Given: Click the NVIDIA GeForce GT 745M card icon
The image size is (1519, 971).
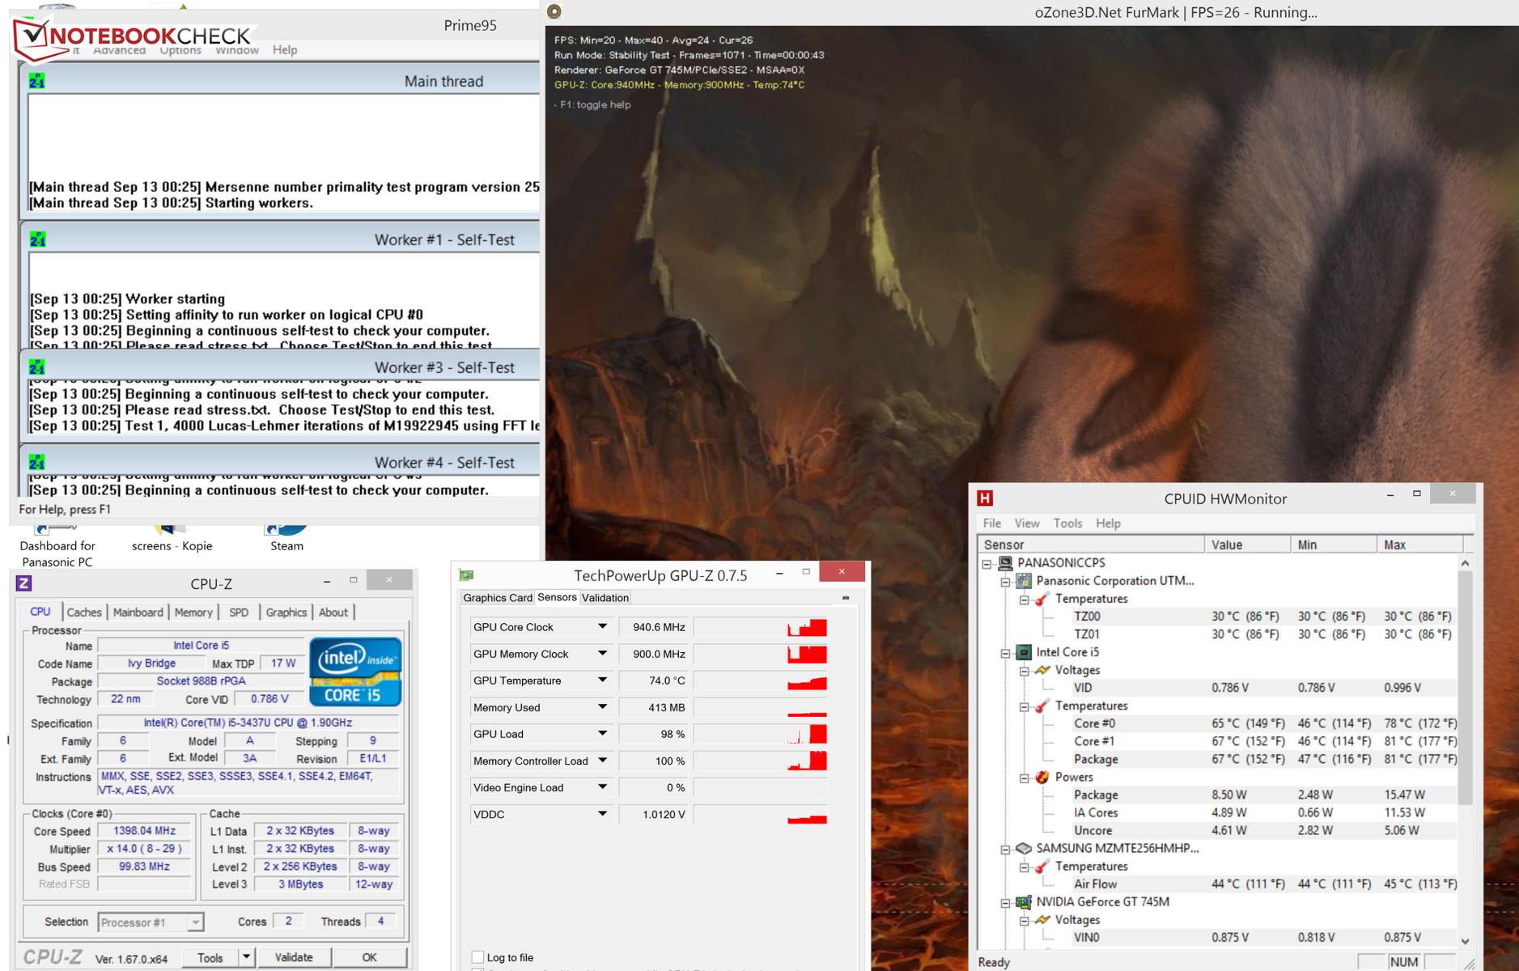Looking at the screenshot, I should coord(1024,901).
